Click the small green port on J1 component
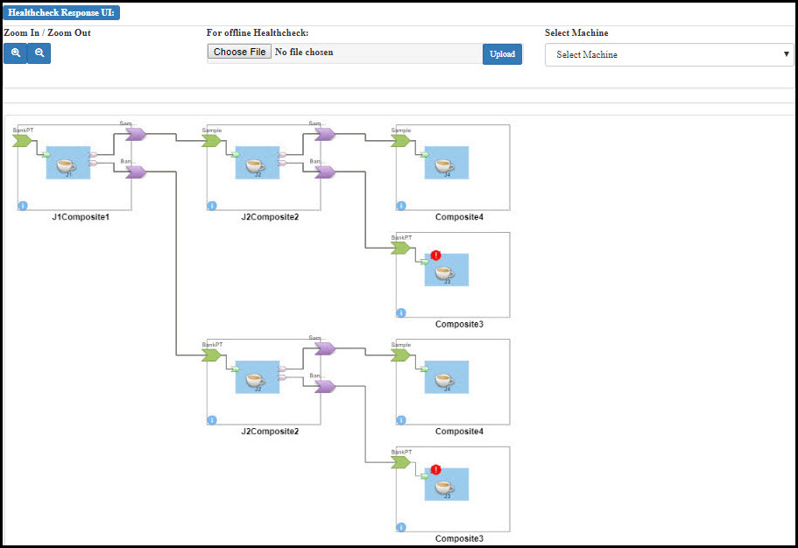The image size is (798, 548). click(47, 155)
